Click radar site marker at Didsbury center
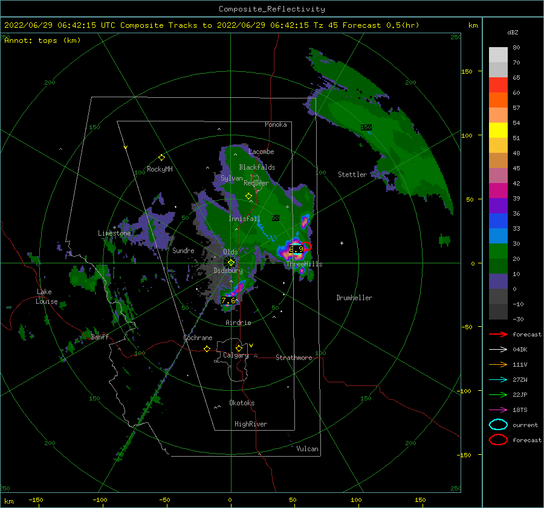Screen dimensions: 544x508 pos(231,263)
